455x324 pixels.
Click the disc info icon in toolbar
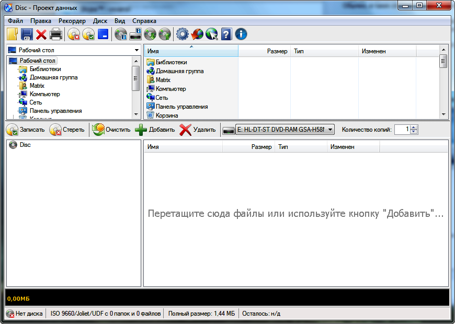(x=121, y=34)
